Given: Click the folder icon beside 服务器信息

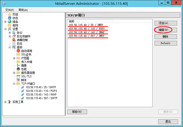Looking at the screenshot, I should [18, 73].
